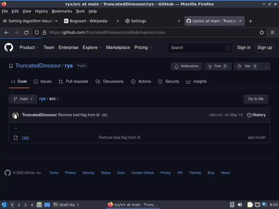
Task: Open the File menu
Action: [5, 11]
